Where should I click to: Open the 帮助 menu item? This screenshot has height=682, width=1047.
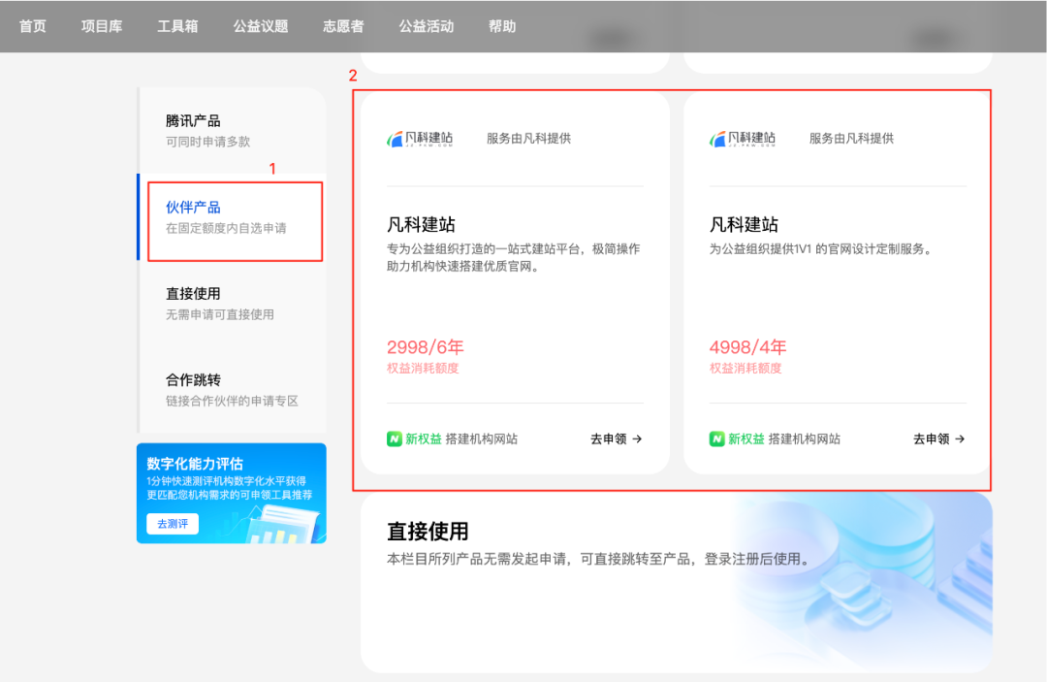[502, 26]
